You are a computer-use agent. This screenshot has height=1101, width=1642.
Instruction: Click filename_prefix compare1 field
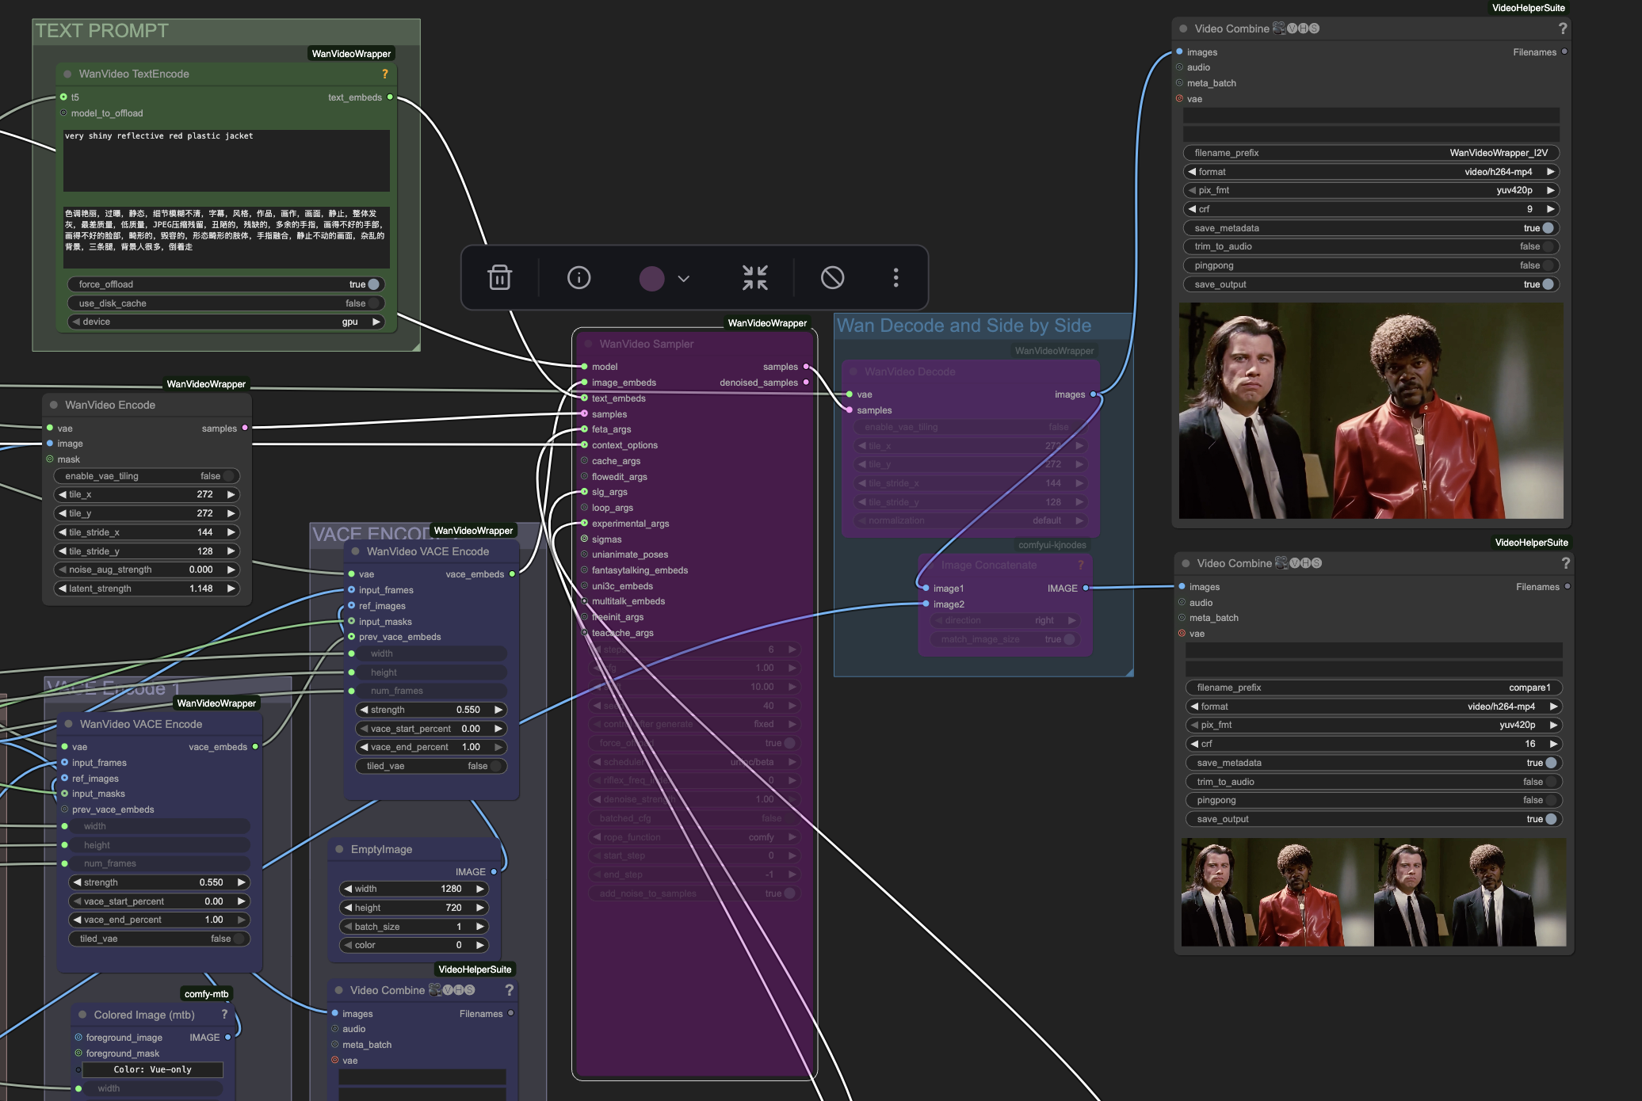pos(1373,688)
